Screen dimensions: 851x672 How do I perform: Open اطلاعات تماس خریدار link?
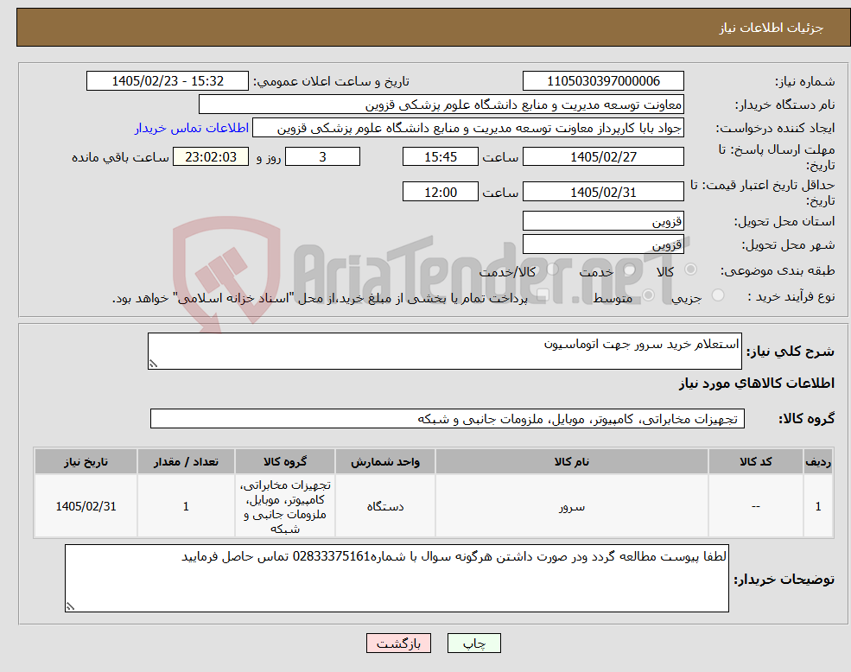[192, 128]
